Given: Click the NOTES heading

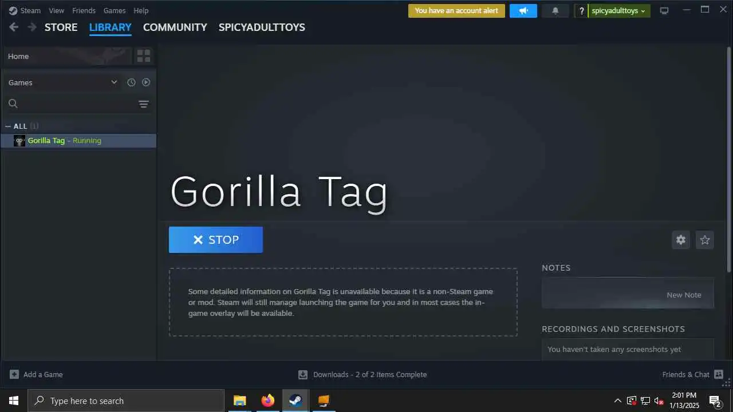Looking at the screenshot, I should 556,268.
